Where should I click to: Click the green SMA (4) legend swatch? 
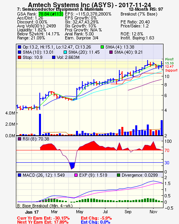coord(102,47)
